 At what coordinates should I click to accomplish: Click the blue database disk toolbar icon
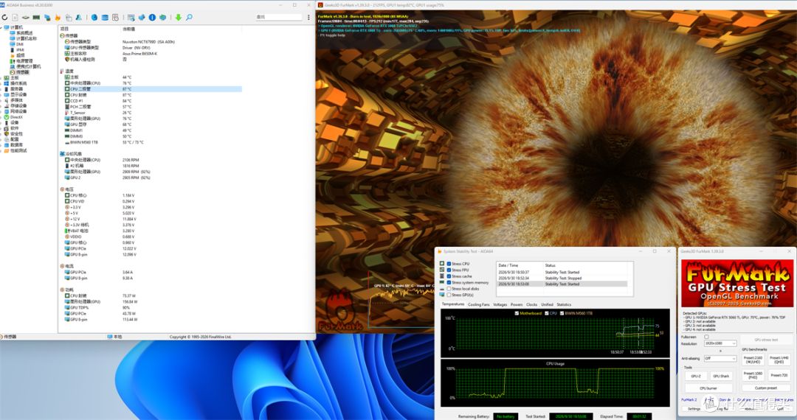[105, 17]
